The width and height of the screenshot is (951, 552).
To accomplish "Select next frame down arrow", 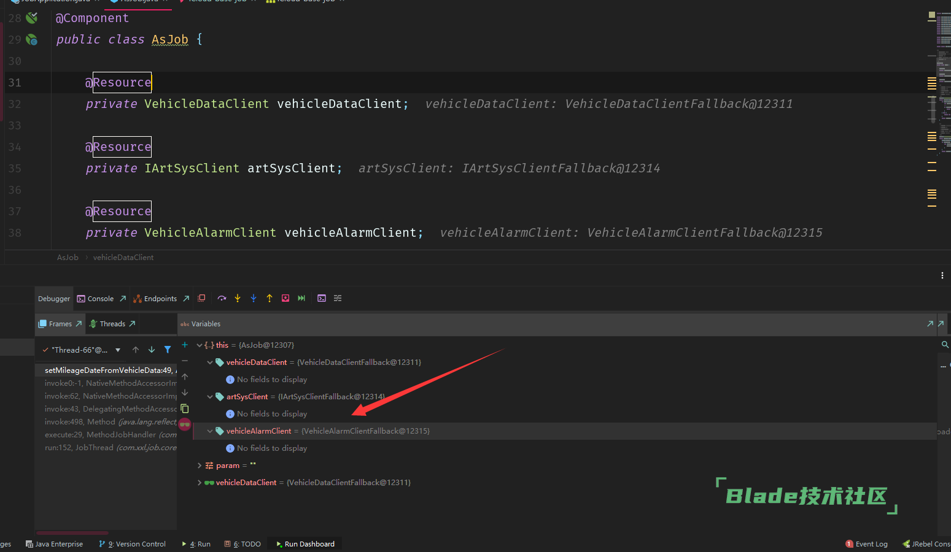I will (152, 350).
